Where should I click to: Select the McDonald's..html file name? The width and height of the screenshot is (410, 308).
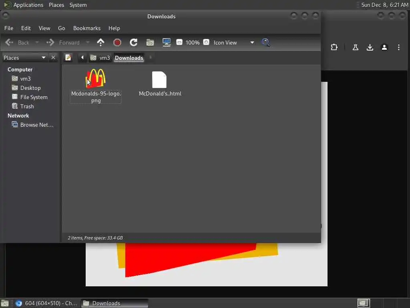point(160,93)
